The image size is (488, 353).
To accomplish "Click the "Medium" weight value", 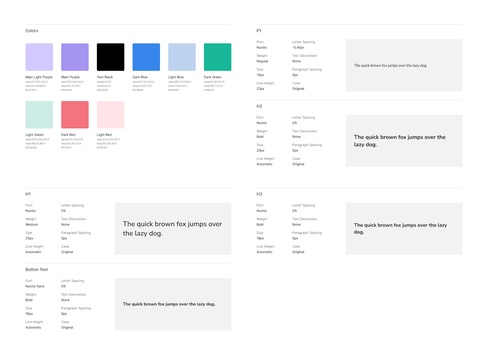I will click(32, 225).
